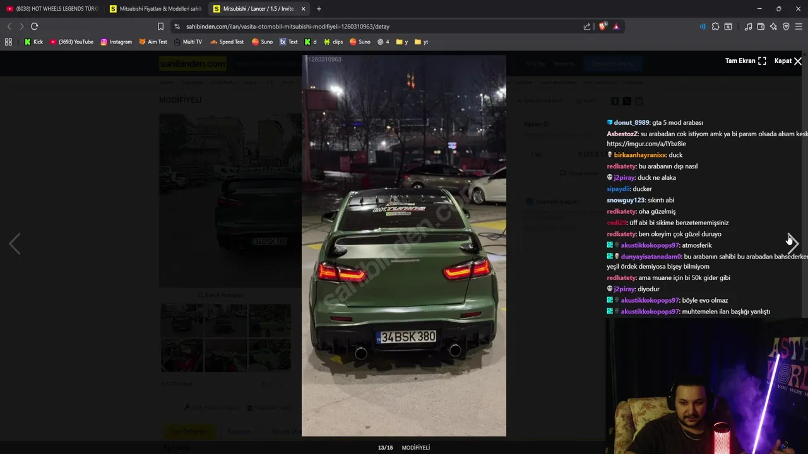Open the first Suno bookmark

click(262, 42)
